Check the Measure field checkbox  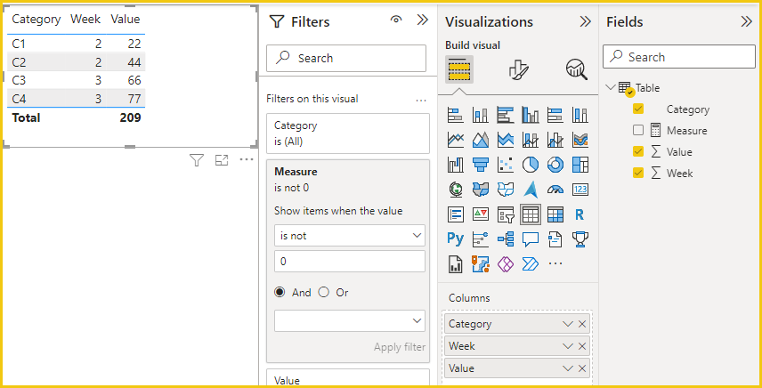[x=638, y=131]
